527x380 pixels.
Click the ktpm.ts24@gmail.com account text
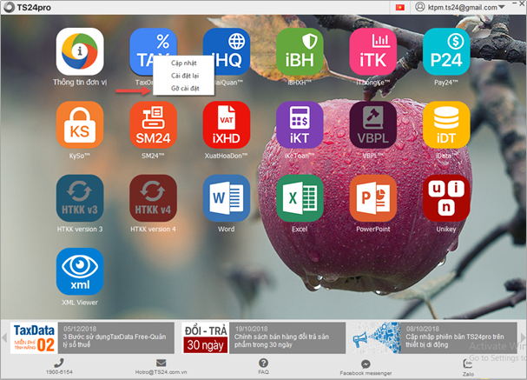pos(462,8)
